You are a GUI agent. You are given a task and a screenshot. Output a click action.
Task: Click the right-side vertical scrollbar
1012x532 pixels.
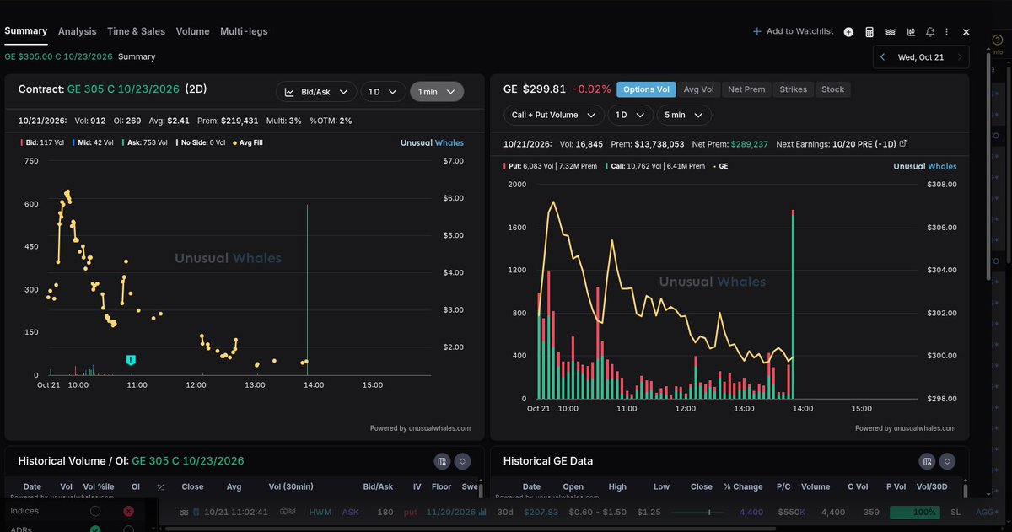[x=988, y=169]
